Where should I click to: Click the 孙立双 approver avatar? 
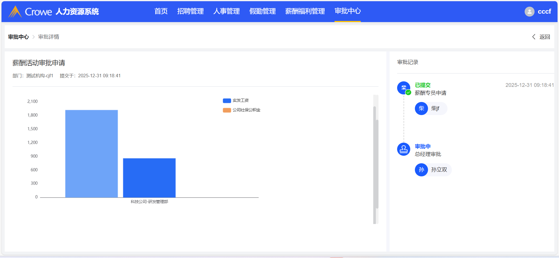[421, 170]
